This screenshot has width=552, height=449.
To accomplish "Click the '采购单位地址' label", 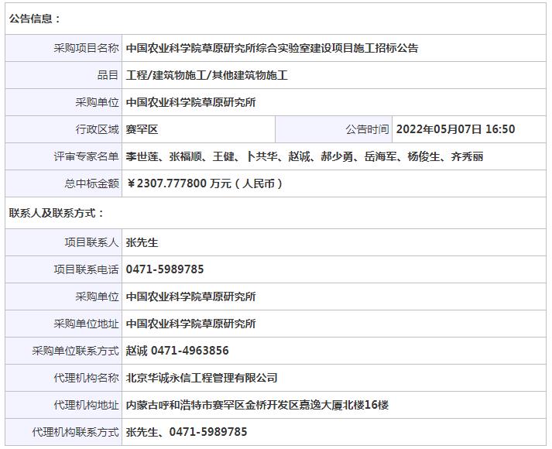I will click(86, 324).
